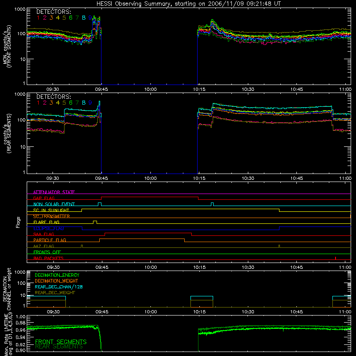Select orange detector 3 in rear segments legend
356x356 pixels.
click(51, 103)
